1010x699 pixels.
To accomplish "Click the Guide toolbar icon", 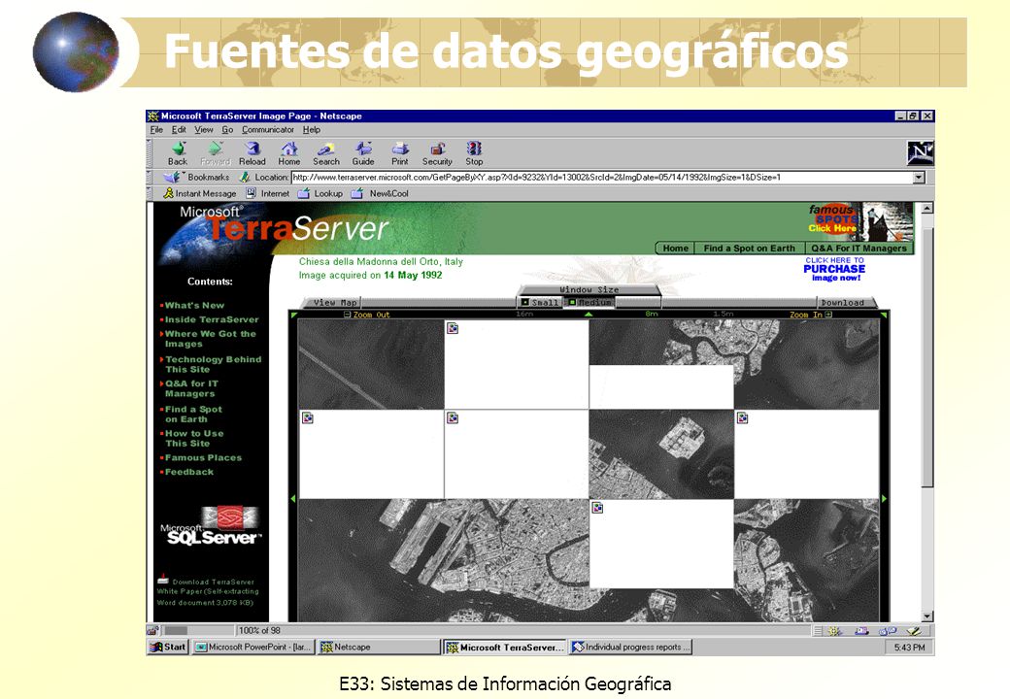I will point(362,153).
